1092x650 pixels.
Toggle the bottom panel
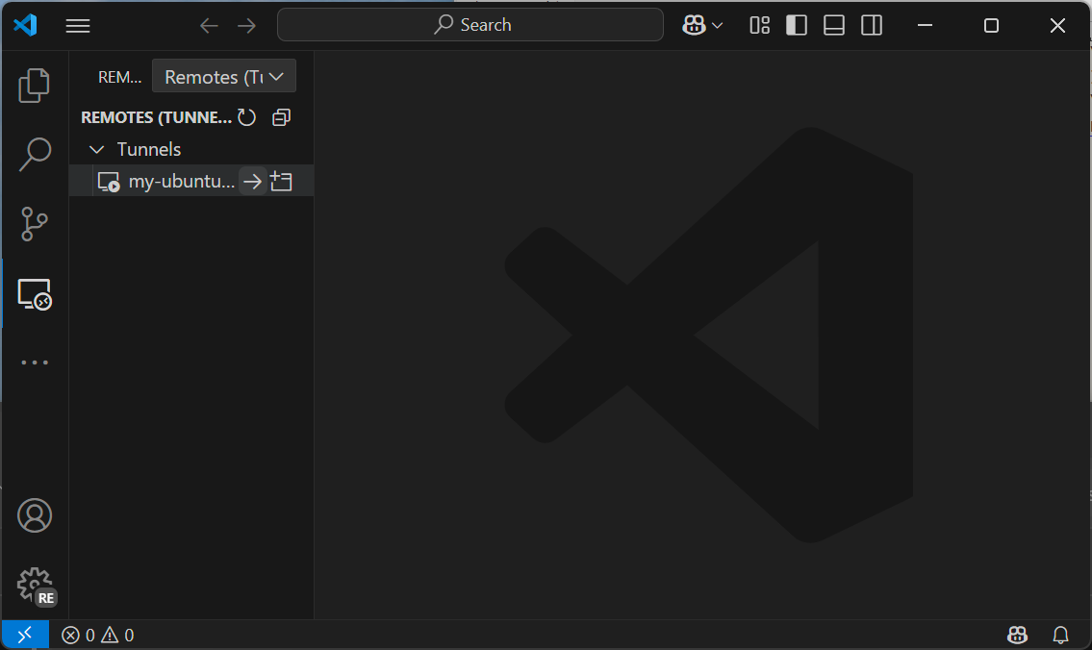(834, 26)
